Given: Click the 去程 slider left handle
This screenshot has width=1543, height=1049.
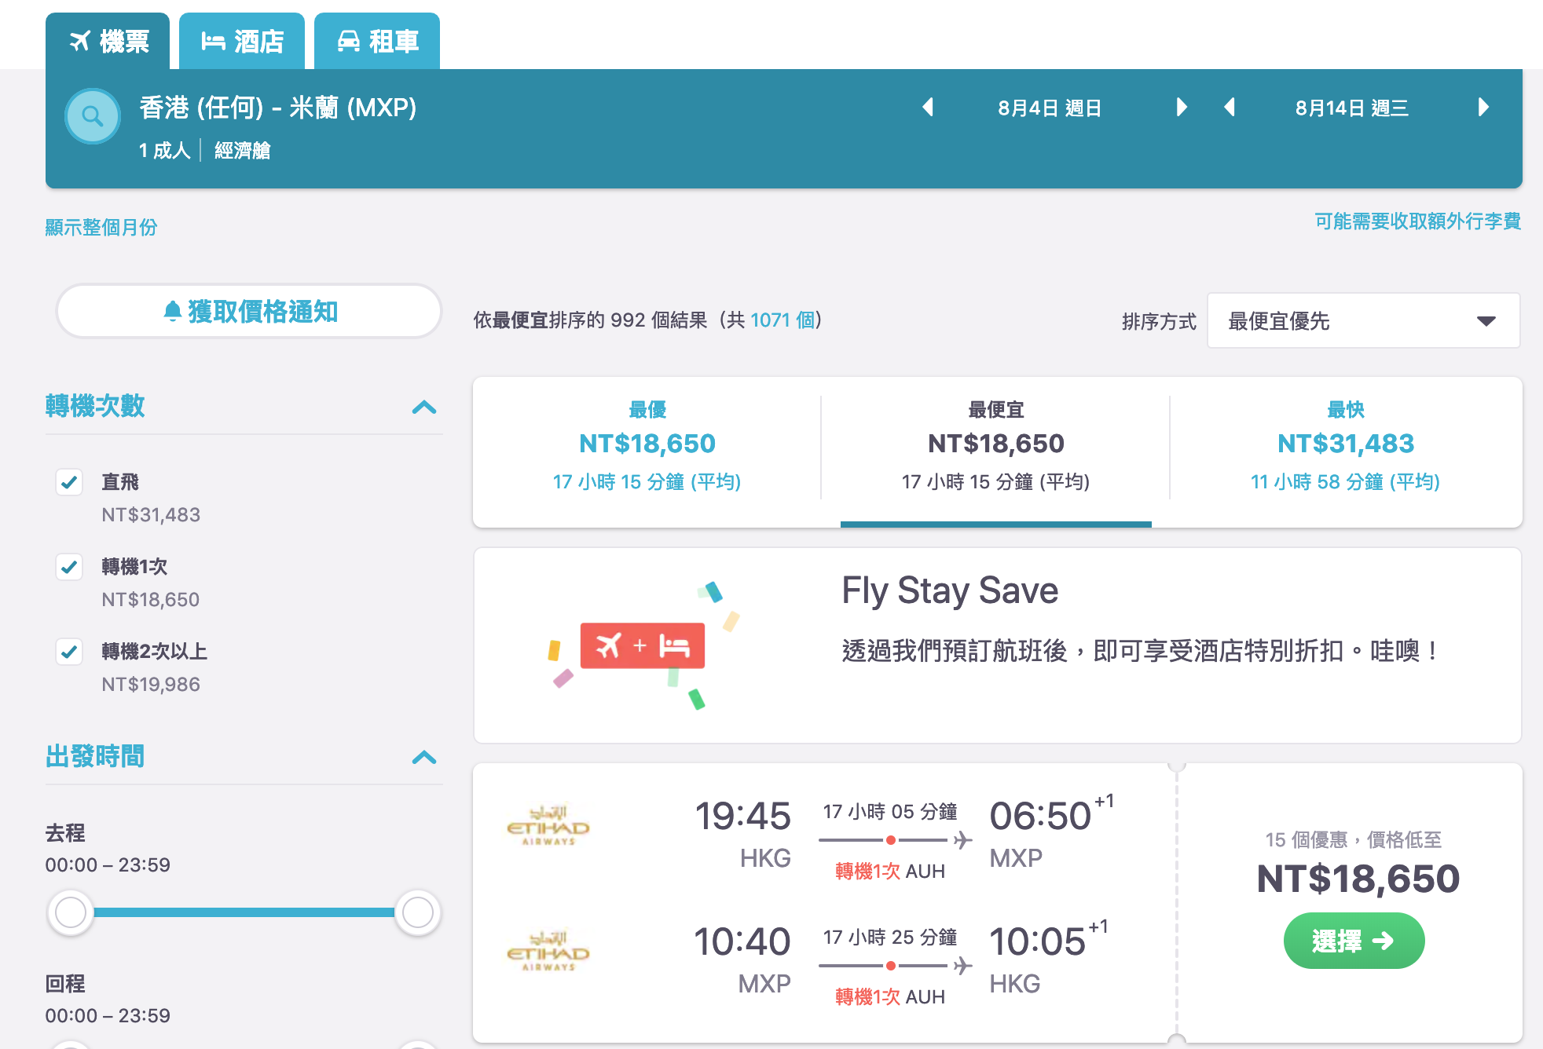Looking at the screenshot, I should pyautogui.click(x=71, y=912).
